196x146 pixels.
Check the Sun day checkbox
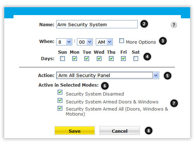pos(62,58)
